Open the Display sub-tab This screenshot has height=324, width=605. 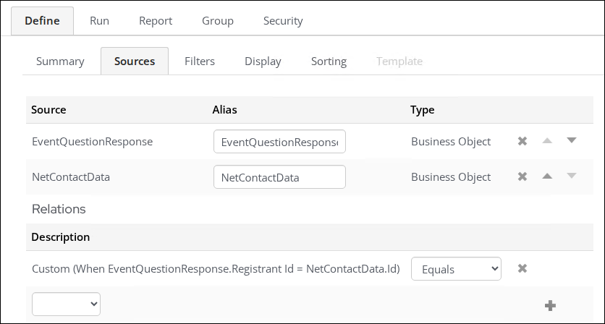(x=263, y=61)
